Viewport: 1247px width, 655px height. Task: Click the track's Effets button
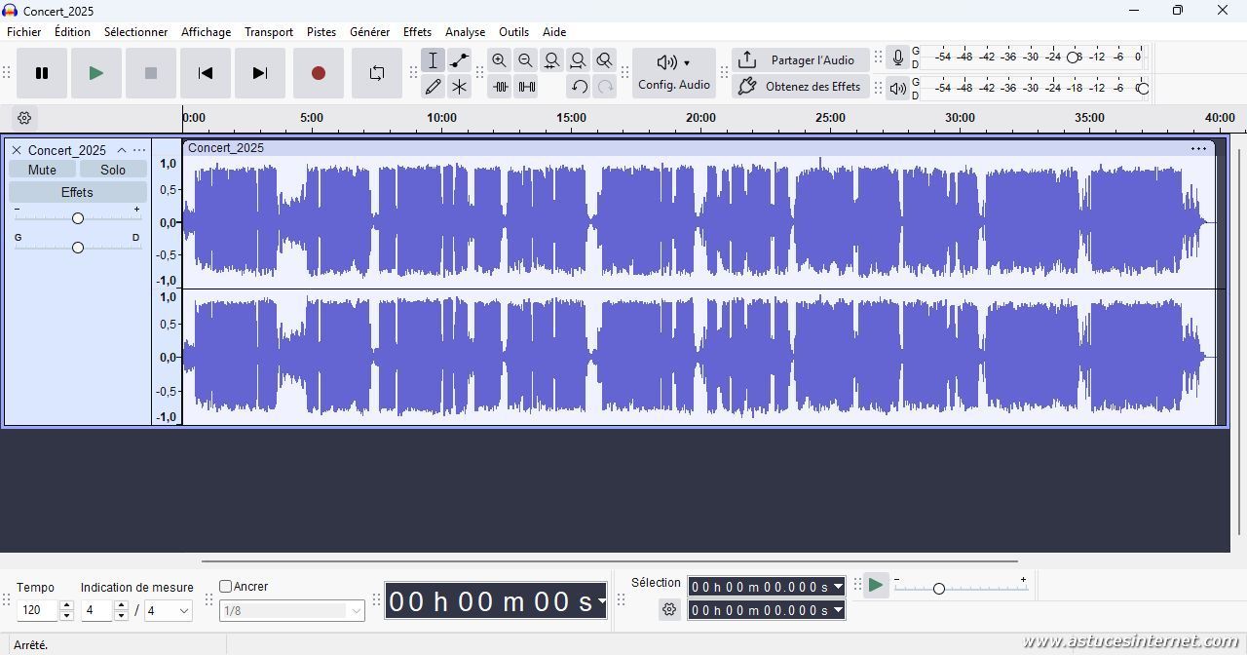(x=77, y=192)
